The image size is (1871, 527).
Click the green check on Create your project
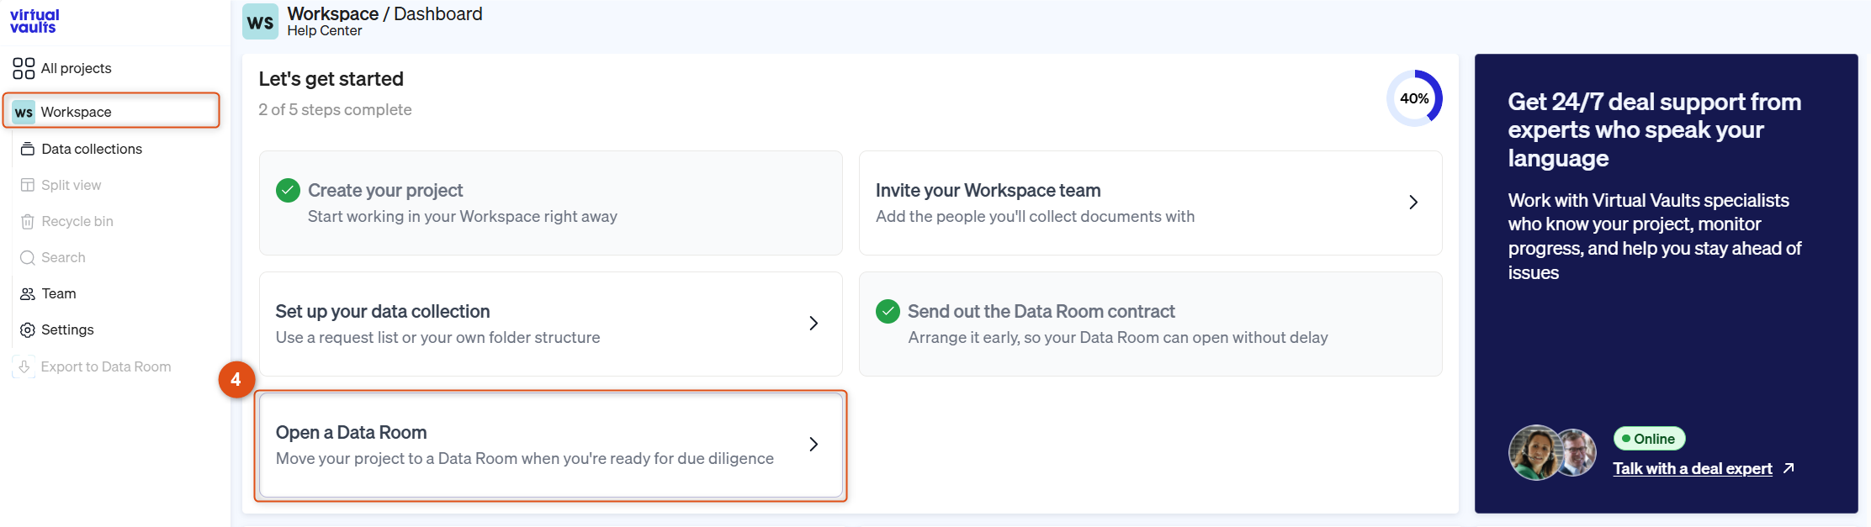click(x=288, y=190)
